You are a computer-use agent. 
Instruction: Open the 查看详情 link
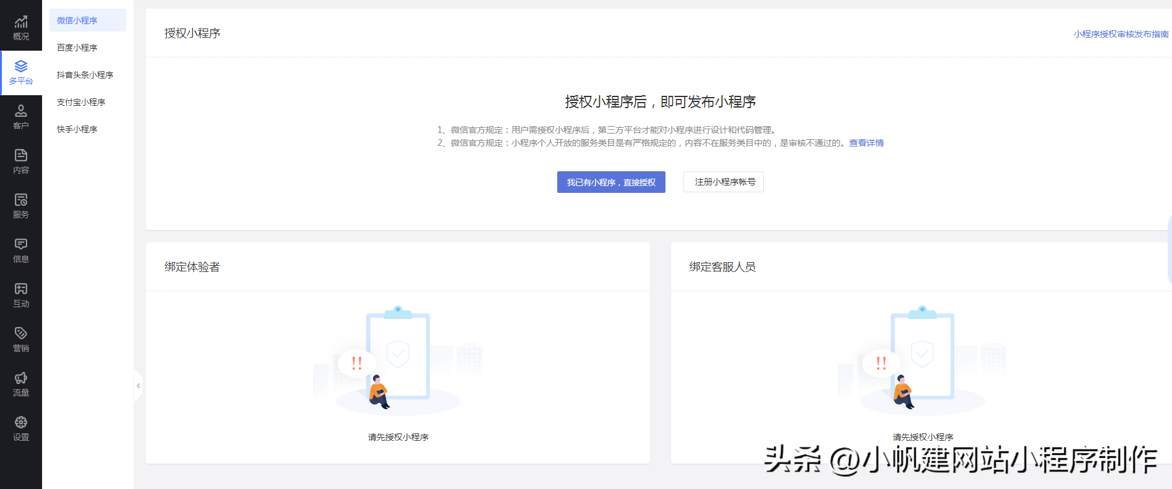(x=866, y=143)
